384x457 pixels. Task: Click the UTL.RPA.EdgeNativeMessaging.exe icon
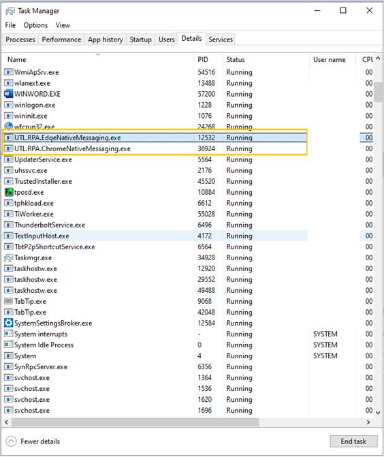tap(9, 138)
